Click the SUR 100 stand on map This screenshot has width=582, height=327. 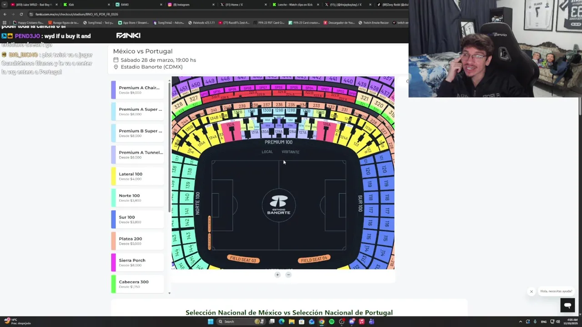(x=360, y=203)
